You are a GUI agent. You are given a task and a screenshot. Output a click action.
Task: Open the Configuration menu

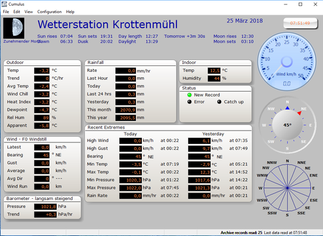coord(50,12)
